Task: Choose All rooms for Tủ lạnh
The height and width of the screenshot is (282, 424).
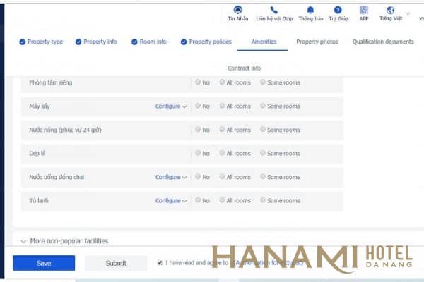Action: 222,200
